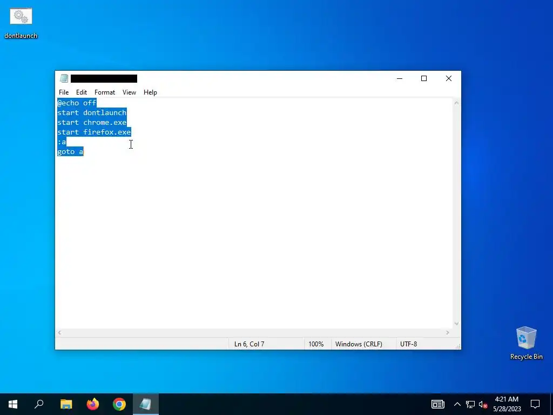This screenshot has width=553, height=415.
Task: Click the 100% zoom status entry
Action: click(x=316, y=344)
